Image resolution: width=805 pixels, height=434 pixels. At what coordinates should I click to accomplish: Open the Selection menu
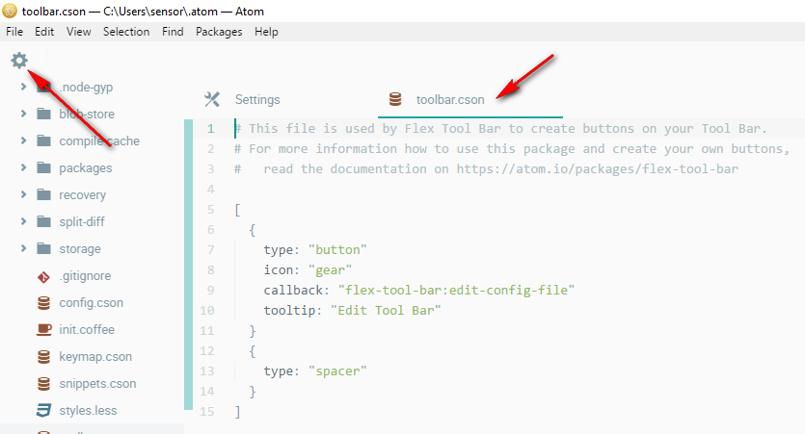126,32
